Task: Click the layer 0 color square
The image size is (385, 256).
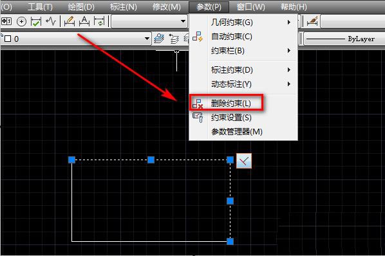Action: (x=8, y=39)
